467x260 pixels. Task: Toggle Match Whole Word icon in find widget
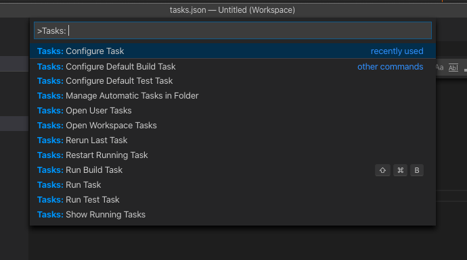453,68
